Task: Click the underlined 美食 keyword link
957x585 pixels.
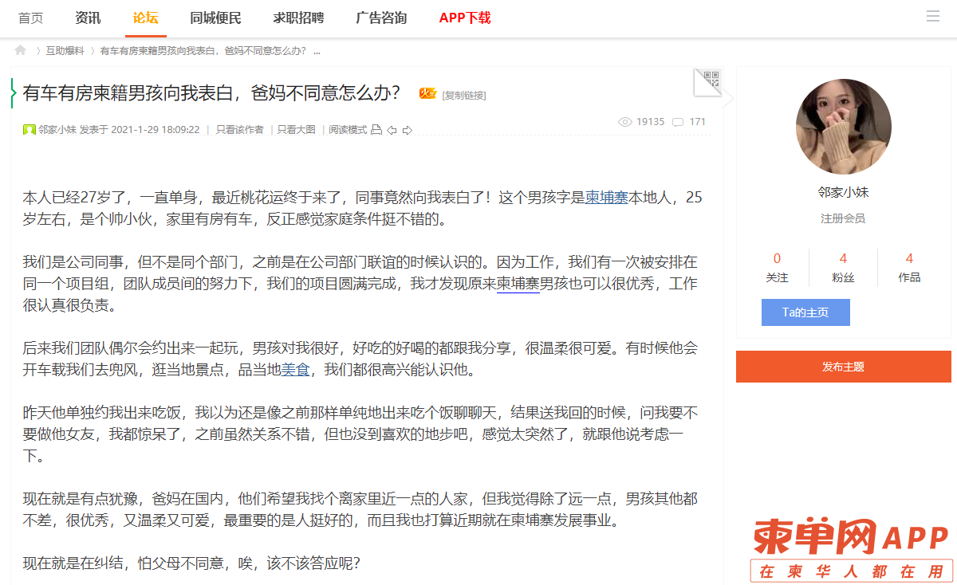Action: [297, 370]
